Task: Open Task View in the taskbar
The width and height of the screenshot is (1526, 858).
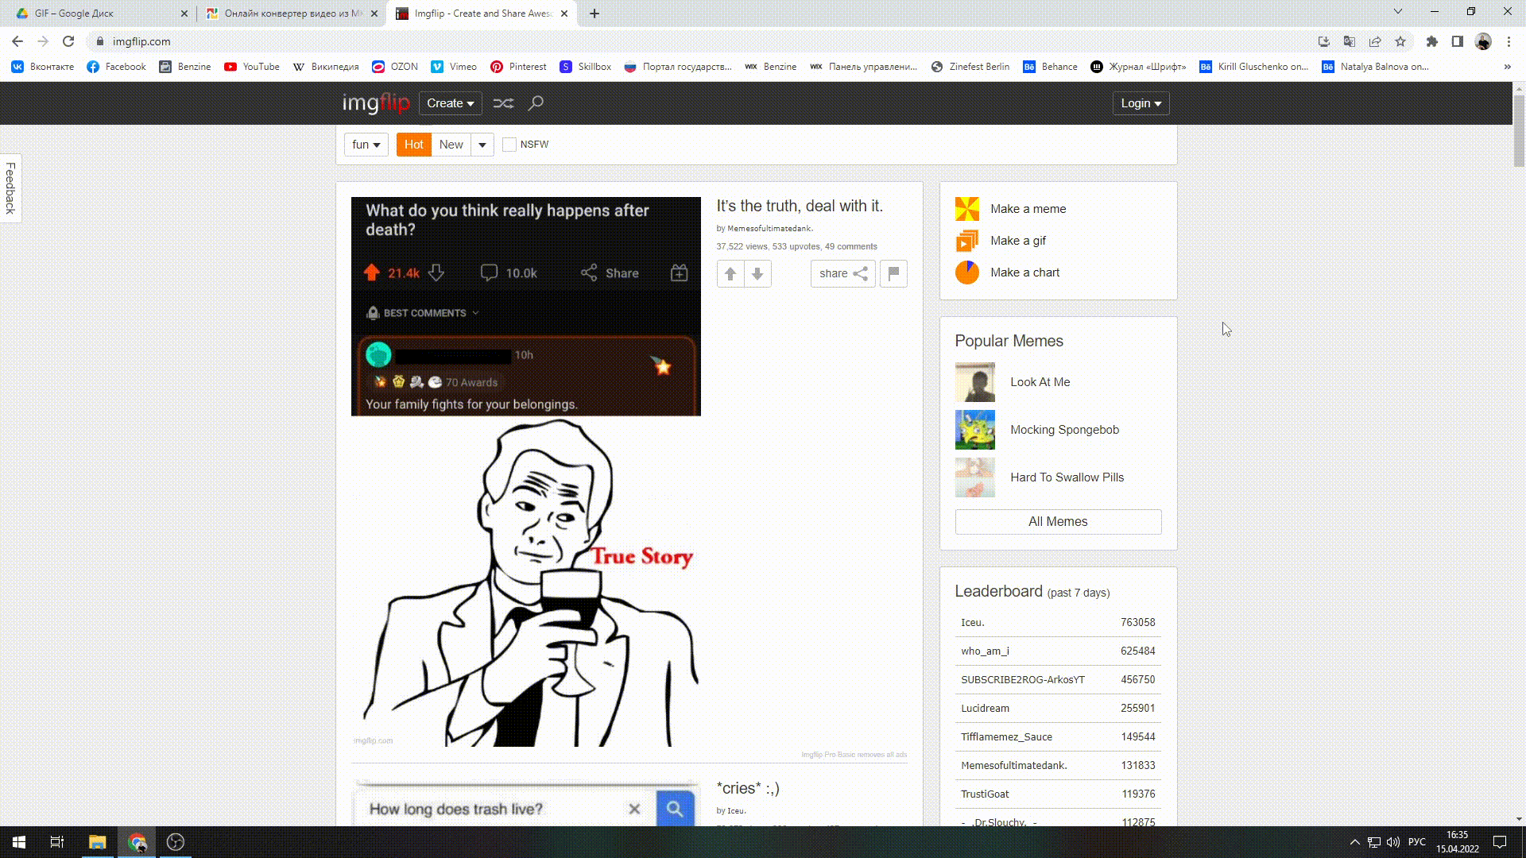Action: [57, 842]
